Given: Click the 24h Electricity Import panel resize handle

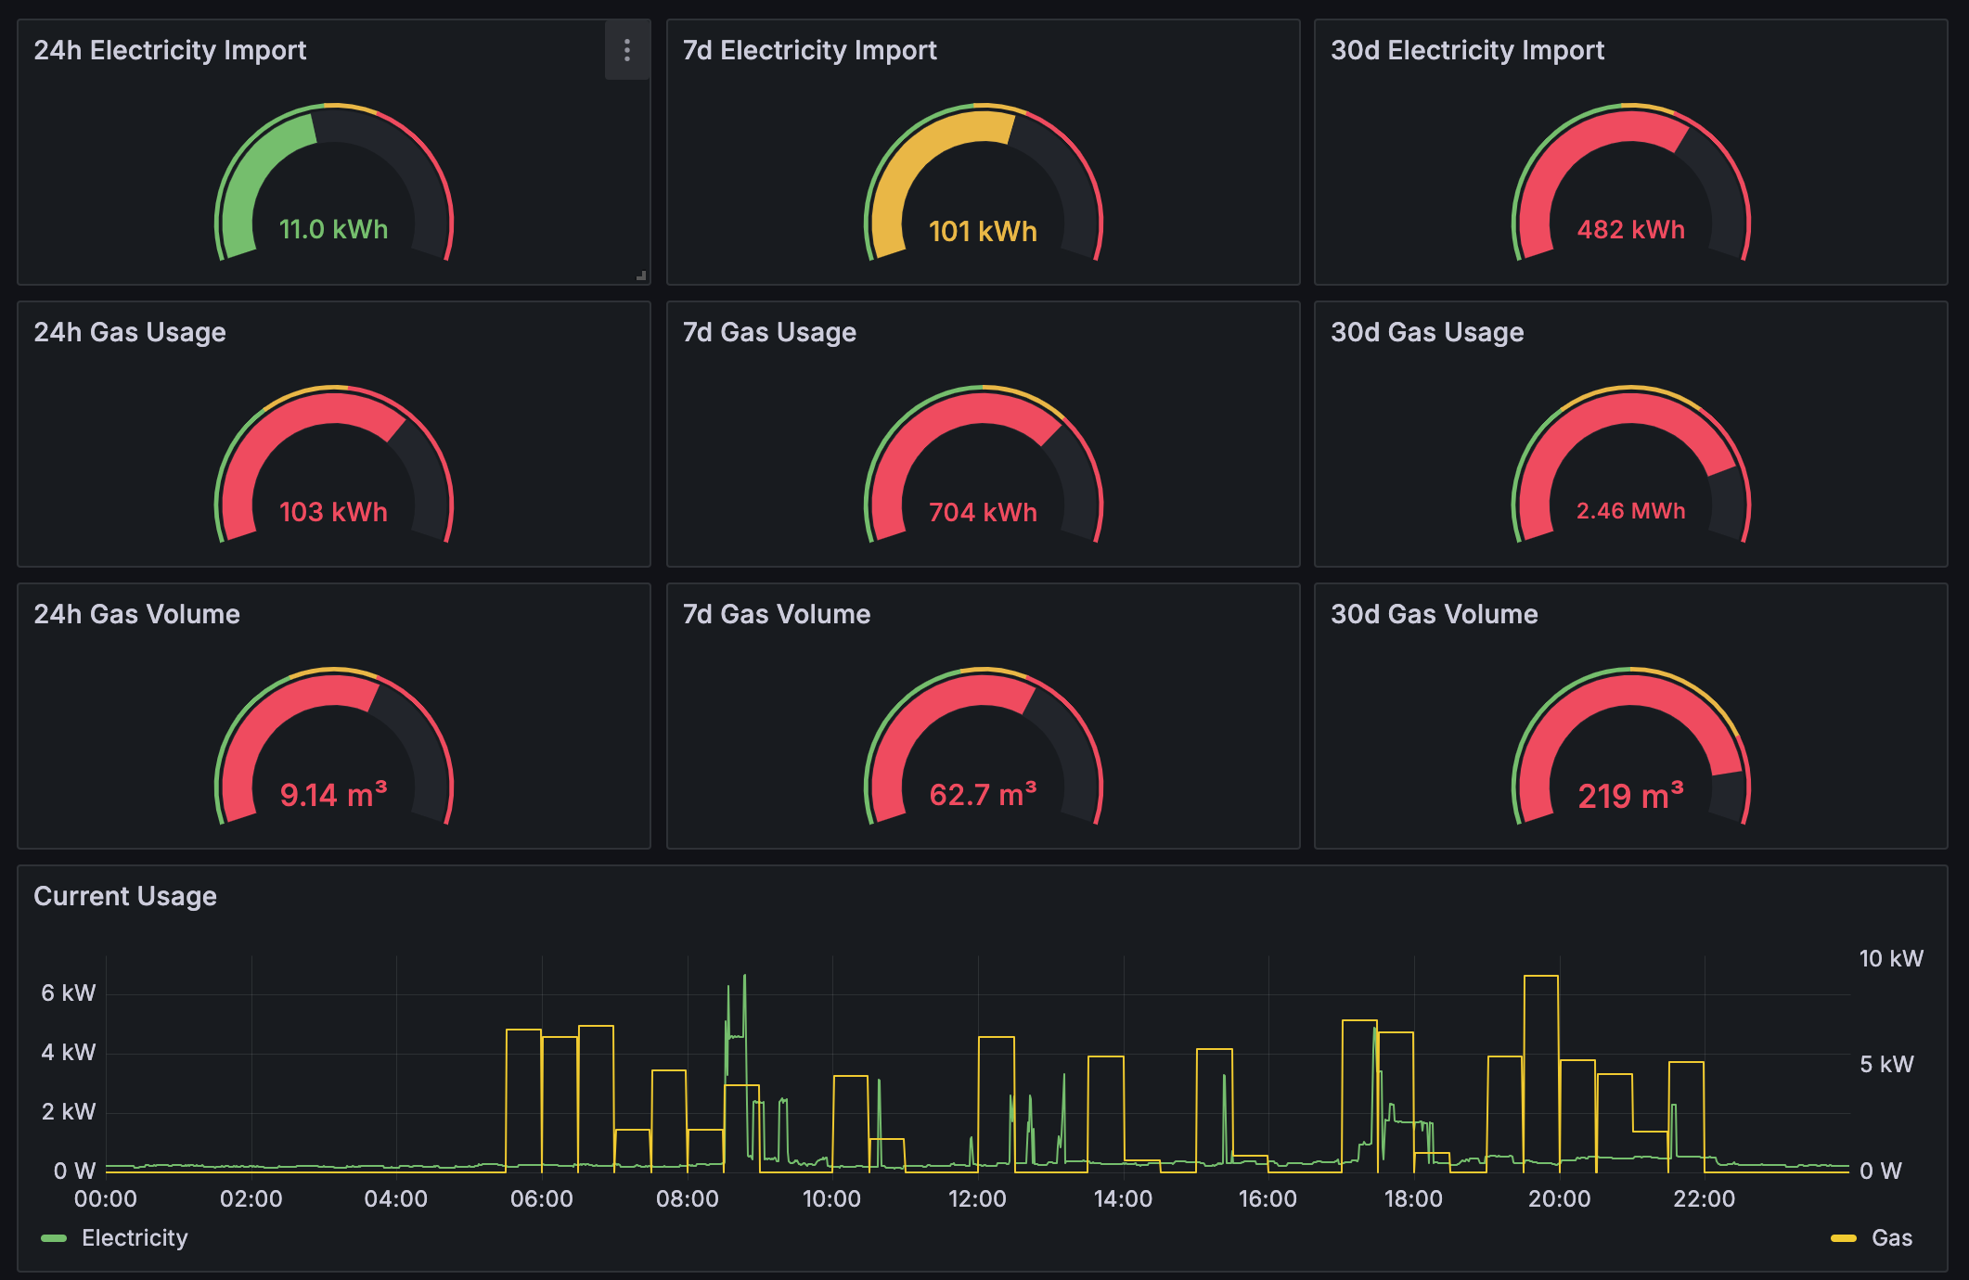Looking at the screenshot, I should pos(641,275).
